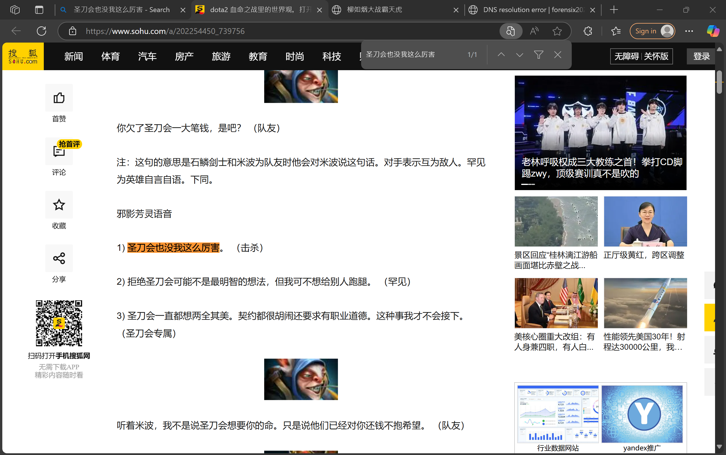Click the find text input field
Viewport: 726px width, 455px height.
[413, 54]
